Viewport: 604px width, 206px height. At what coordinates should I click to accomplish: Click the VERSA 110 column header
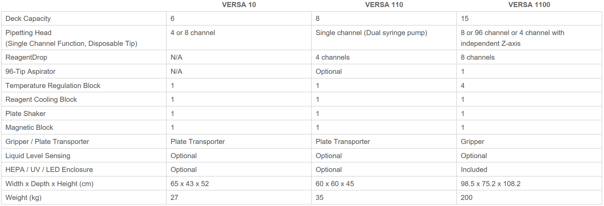click(x=384, y=5)
